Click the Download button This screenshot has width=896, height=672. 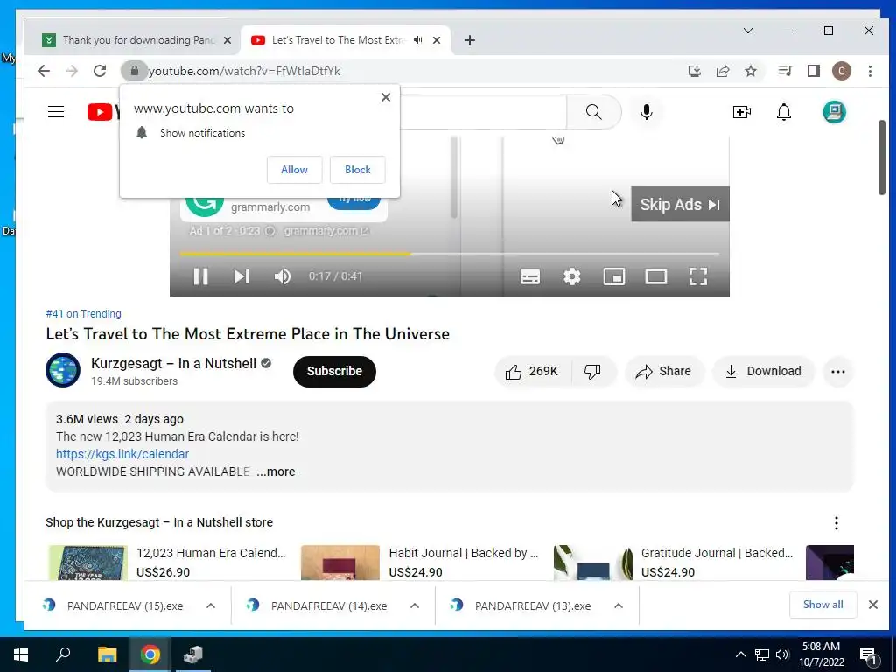(x=763, y=371)
